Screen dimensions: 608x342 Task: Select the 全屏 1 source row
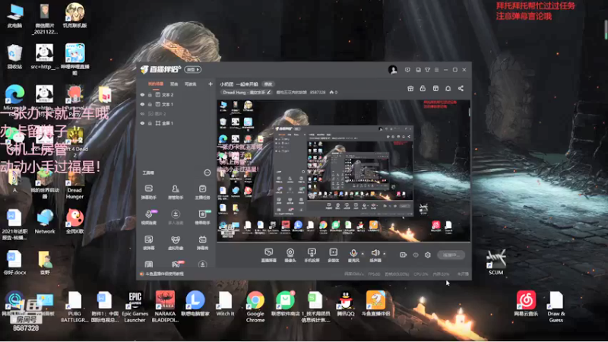[x=176, y=123]
